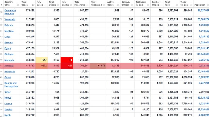Viewport: 209px width, 117px height.
Task: Click Venezuela serious critical value 230
Action: [x=131, y=19]
